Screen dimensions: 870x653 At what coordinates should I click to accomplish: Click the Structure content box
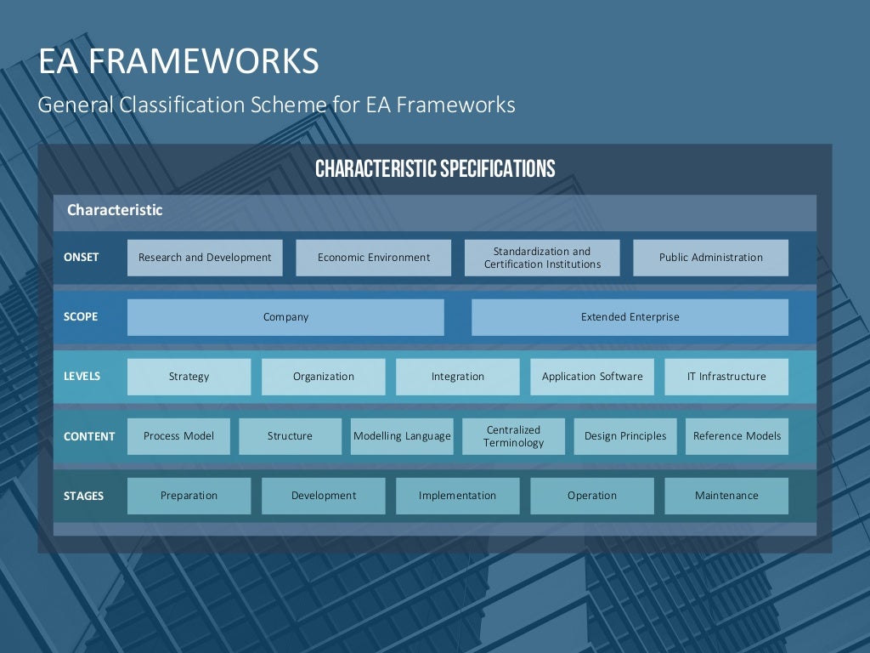[291, 436]
